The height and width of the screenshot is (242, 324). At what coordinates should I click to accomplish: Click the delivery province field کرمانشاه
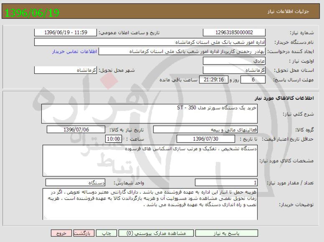(234, 70)
